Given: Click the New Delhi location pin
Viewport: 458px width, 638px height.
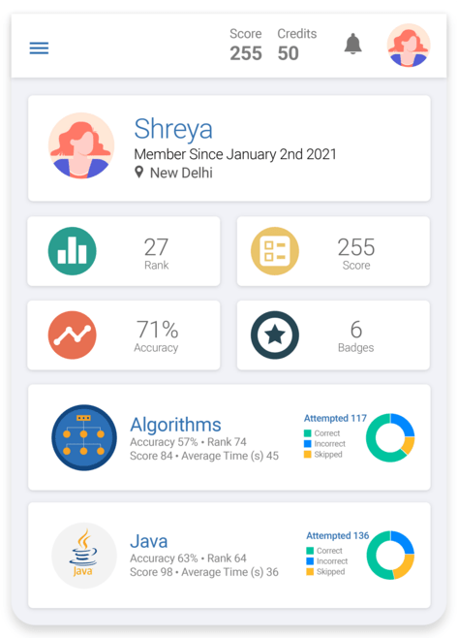Looking at the screenshot, I should (x=139, y=173).
